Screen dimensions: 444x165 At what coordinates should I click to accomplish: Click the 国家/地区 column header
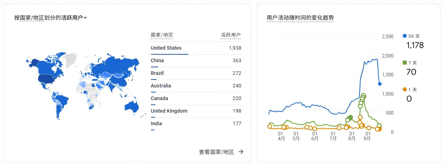pos(162,35)
